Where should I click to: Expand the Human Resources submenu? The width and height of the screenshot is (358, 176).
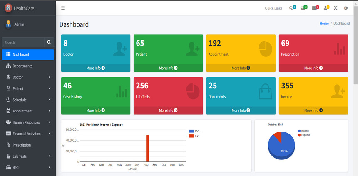(x=28, y=122)
